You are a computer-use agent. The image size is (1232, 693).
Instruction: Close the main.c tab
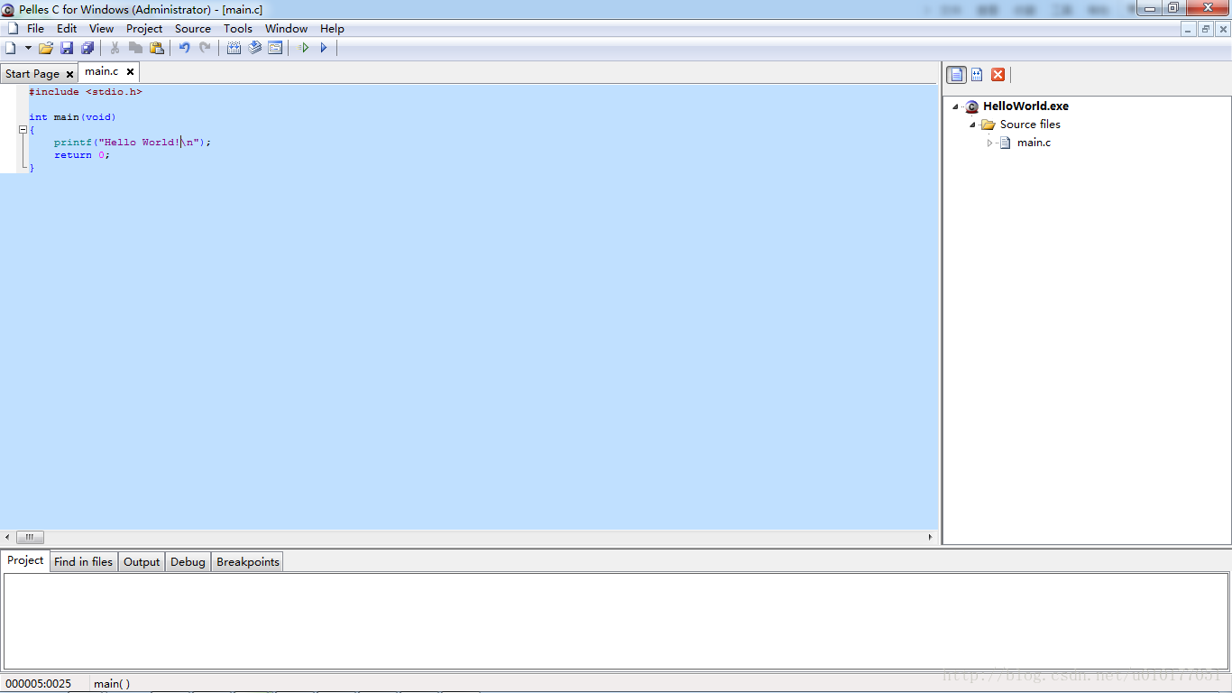point(130,71)
